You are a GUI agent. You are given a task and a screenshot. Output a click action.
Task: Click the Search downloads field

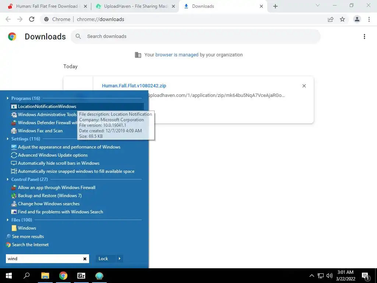pos(195,36)
